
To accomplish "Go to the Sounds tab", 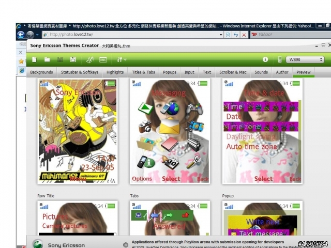I will pyautogui.click(x=261, y=72).
